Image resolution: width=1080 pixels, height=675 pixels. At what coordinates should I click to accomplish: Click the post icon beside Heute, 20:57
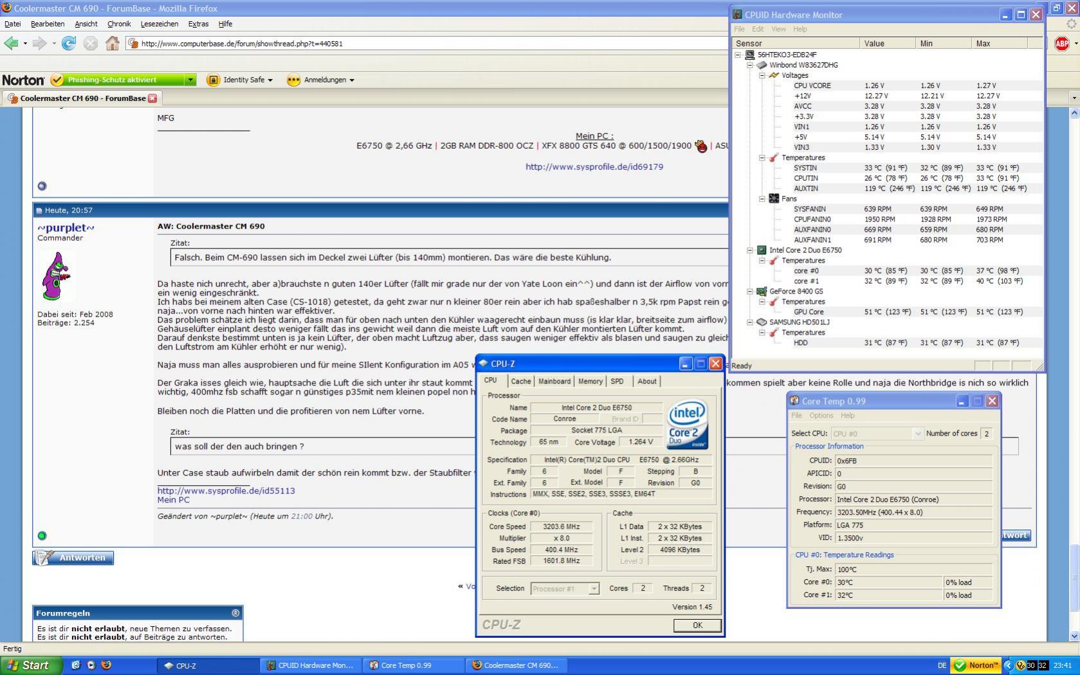point(39,210)
